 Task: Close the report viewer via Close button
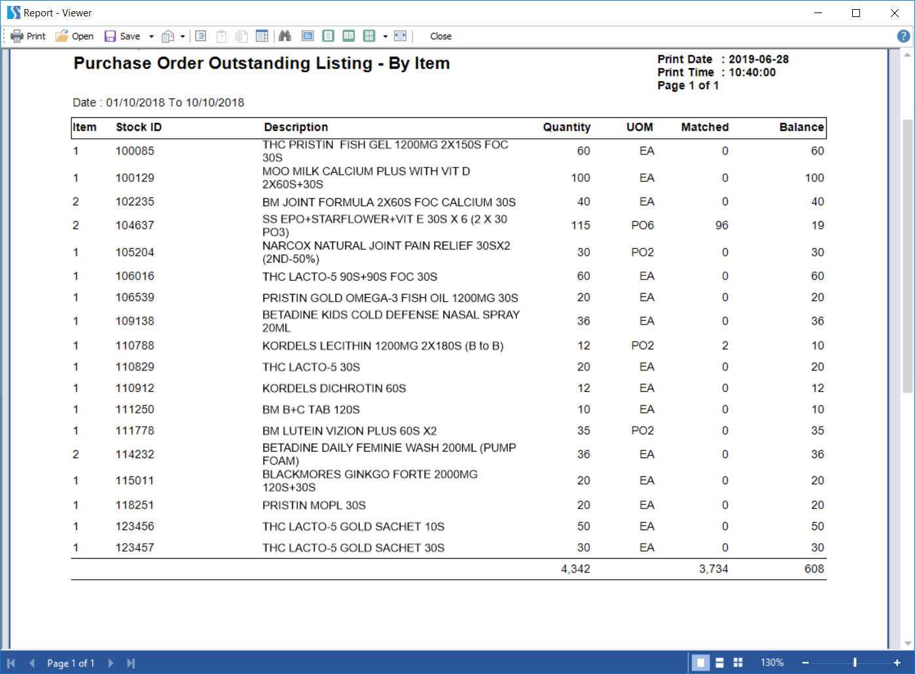click(440, 37)
